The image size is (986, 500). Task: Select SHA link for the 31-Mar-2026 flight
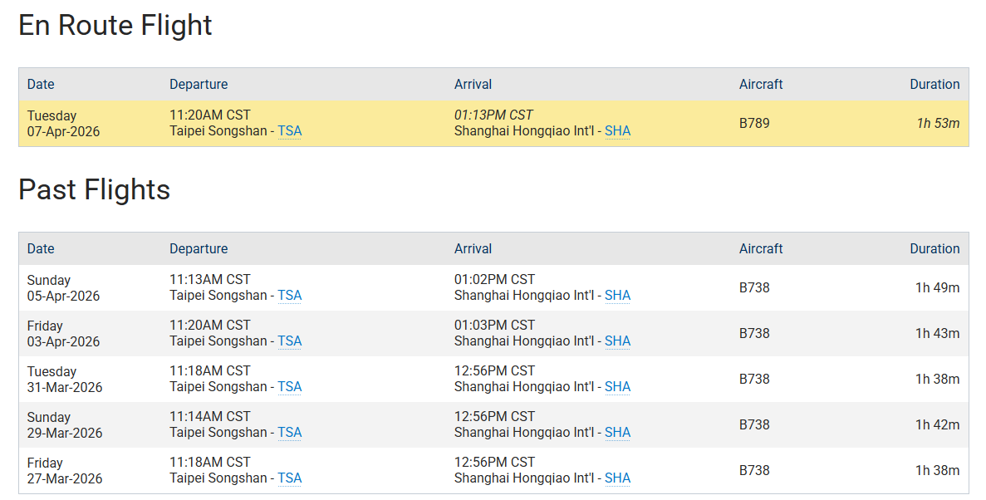(617, 387)
